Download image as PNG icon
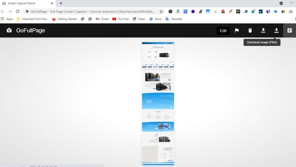The height and width of the screenshot is (167, 296). [276, 31]
